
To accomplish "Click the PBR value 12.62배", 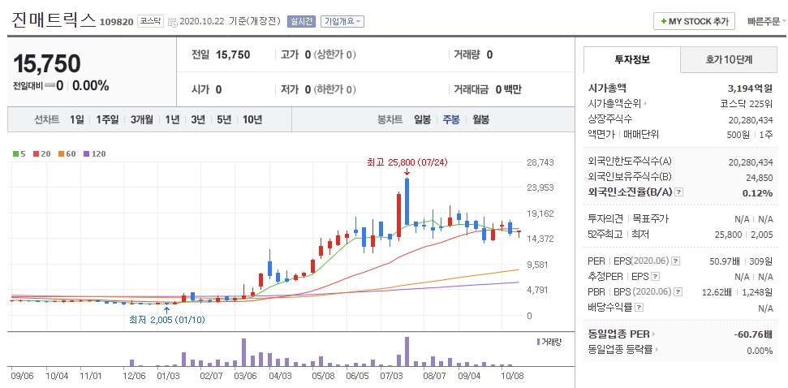I will pyautogui.click(x=718, y=291).
